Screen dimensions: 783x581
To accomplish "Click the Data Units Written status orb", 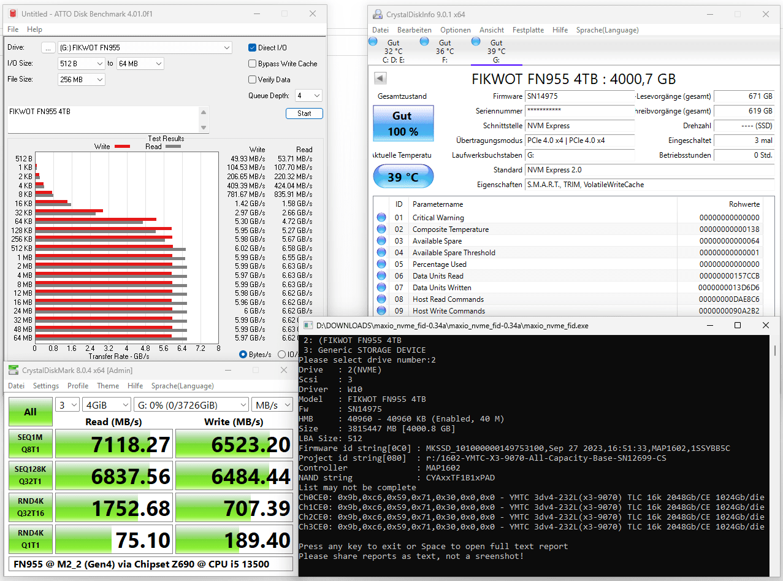I will point(381,287).
